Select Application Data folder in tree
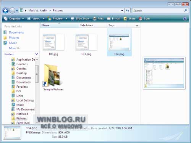 click(x=23, y=59)
